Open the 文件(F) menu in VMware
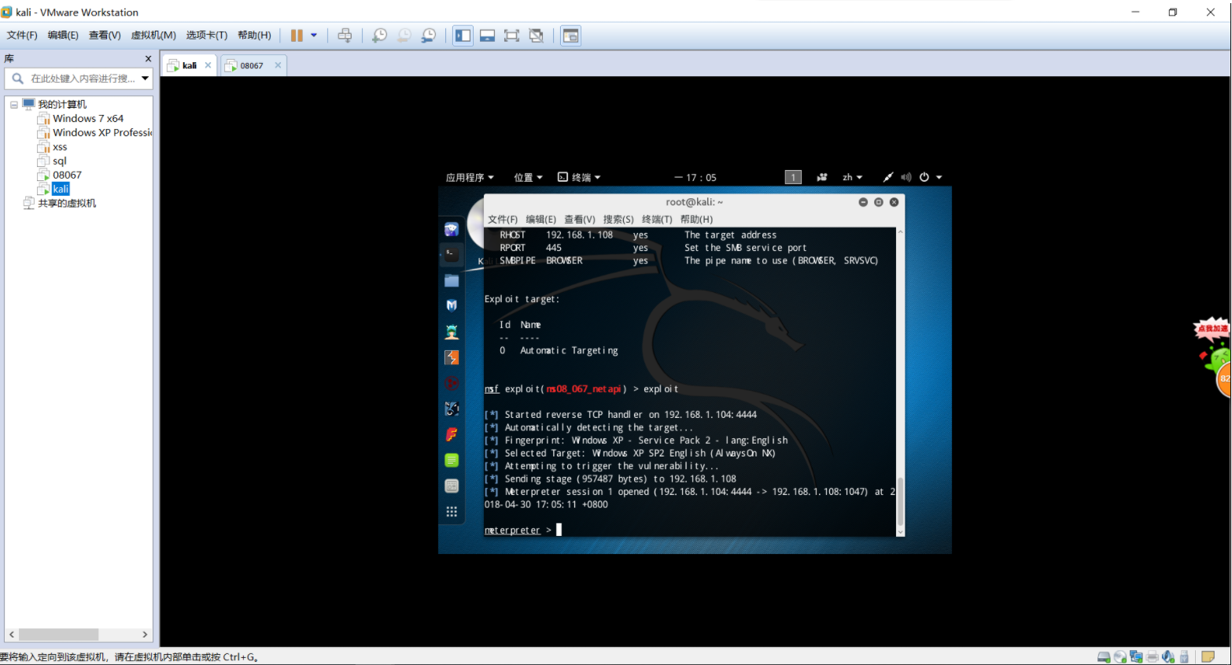This screenshot has height=665, width=1232. point(22,35)
